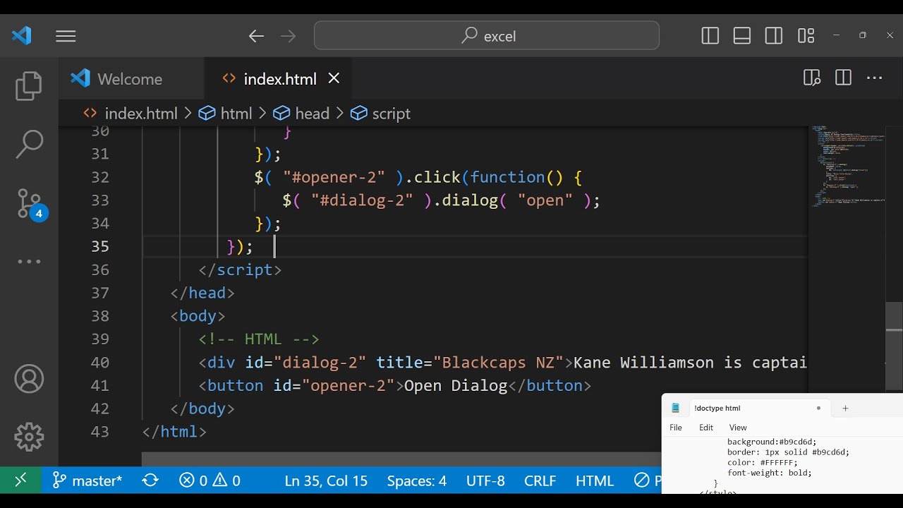Close the index.html tab
The height and width of the screenshot is (508, 903).
(x=334, y=78)
